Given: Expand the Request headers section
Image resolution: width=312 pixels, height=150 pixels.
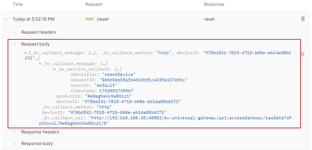Looking at the screenshot, I should click(15, 32).
